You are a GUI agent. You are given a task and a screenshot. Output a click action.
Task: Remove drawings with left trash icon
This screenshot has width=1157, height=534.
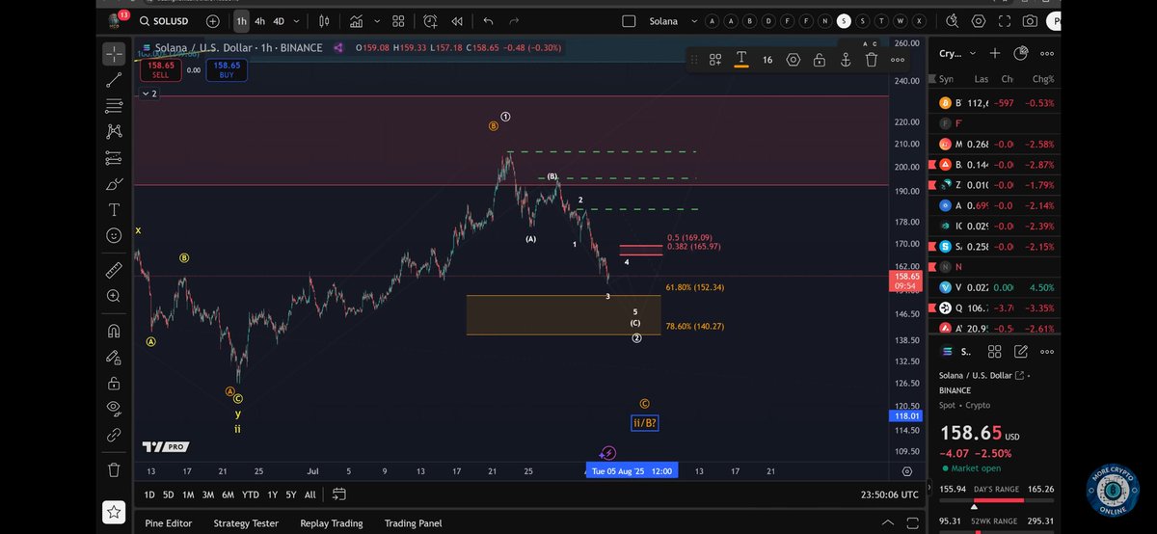tap(114, 469)
